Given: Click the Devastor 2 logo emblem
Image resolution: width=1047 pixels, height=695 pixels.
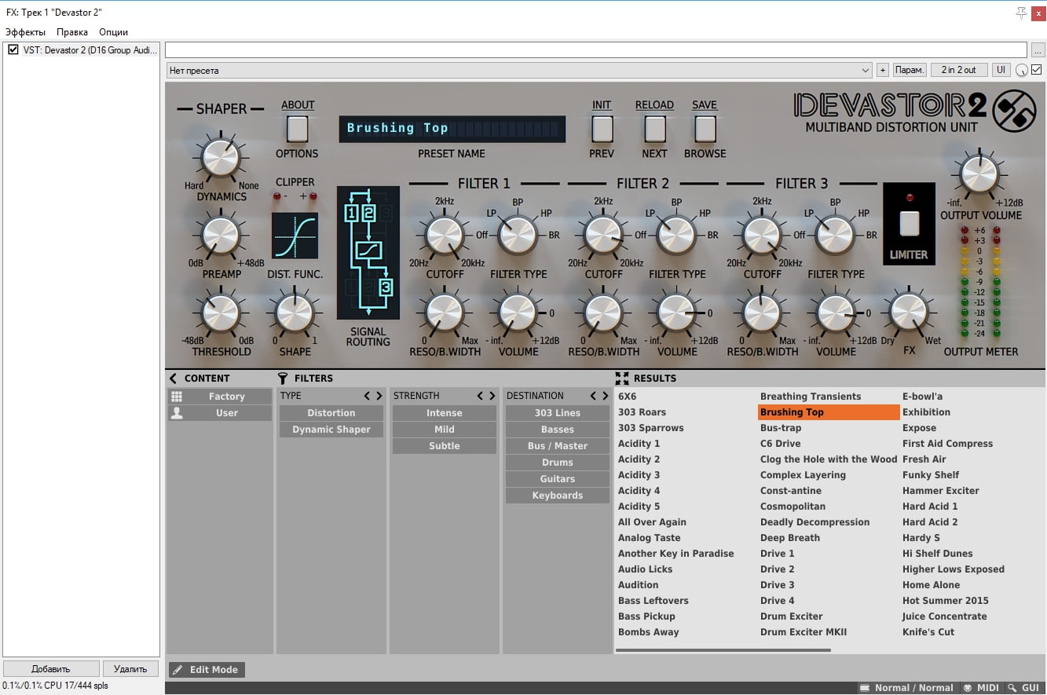Looking at the screenshot, I should (x=1014, y=112).
